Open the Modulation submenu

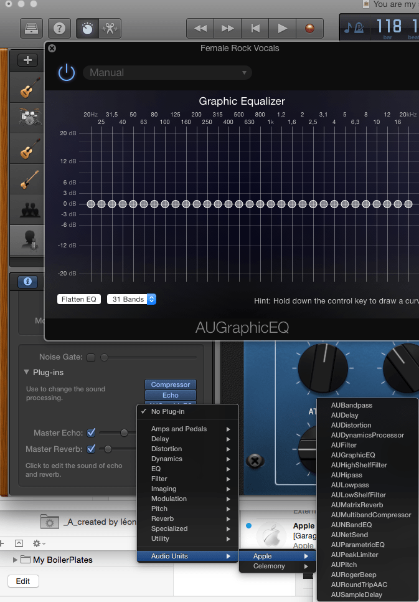pyautogui.click(x=188, y=499)
